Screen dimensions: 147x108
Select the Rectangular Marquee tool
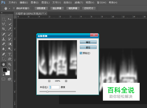4,19
